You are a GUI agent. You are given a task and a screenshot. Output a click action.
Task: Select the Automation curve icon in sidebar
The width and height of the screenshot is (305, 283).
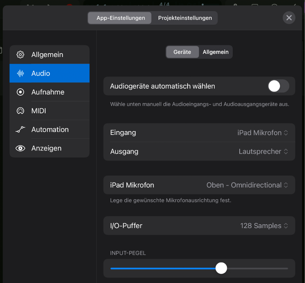coord(20,130)
